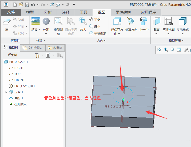Screen dimensions: 191x147
Task: Click the Zoom Out (缩小) icon
Action: 91,26
